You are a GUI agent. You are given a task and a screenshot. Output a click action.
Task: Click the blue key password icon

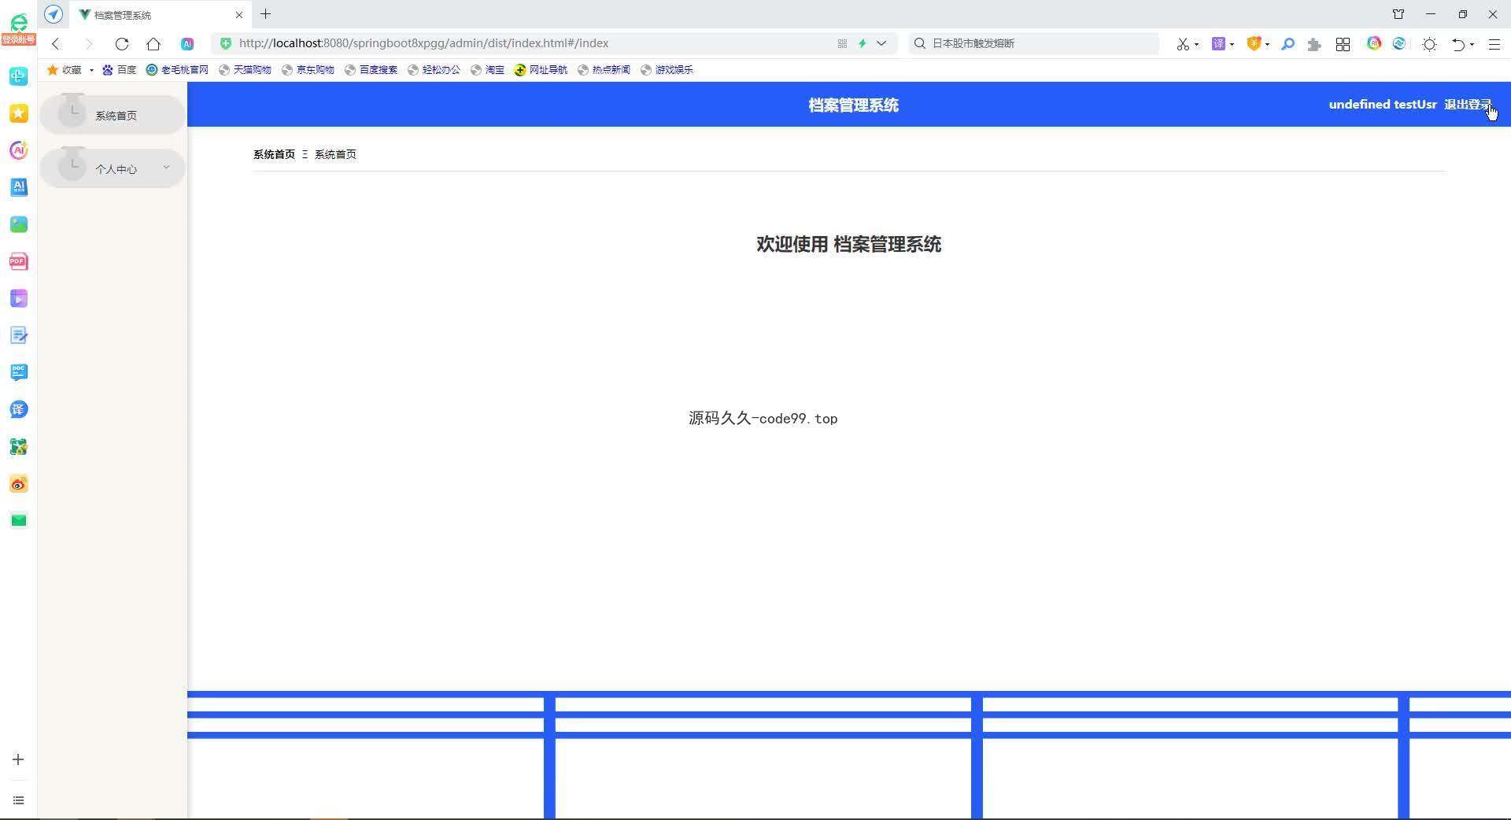[x=1287, y=44]
